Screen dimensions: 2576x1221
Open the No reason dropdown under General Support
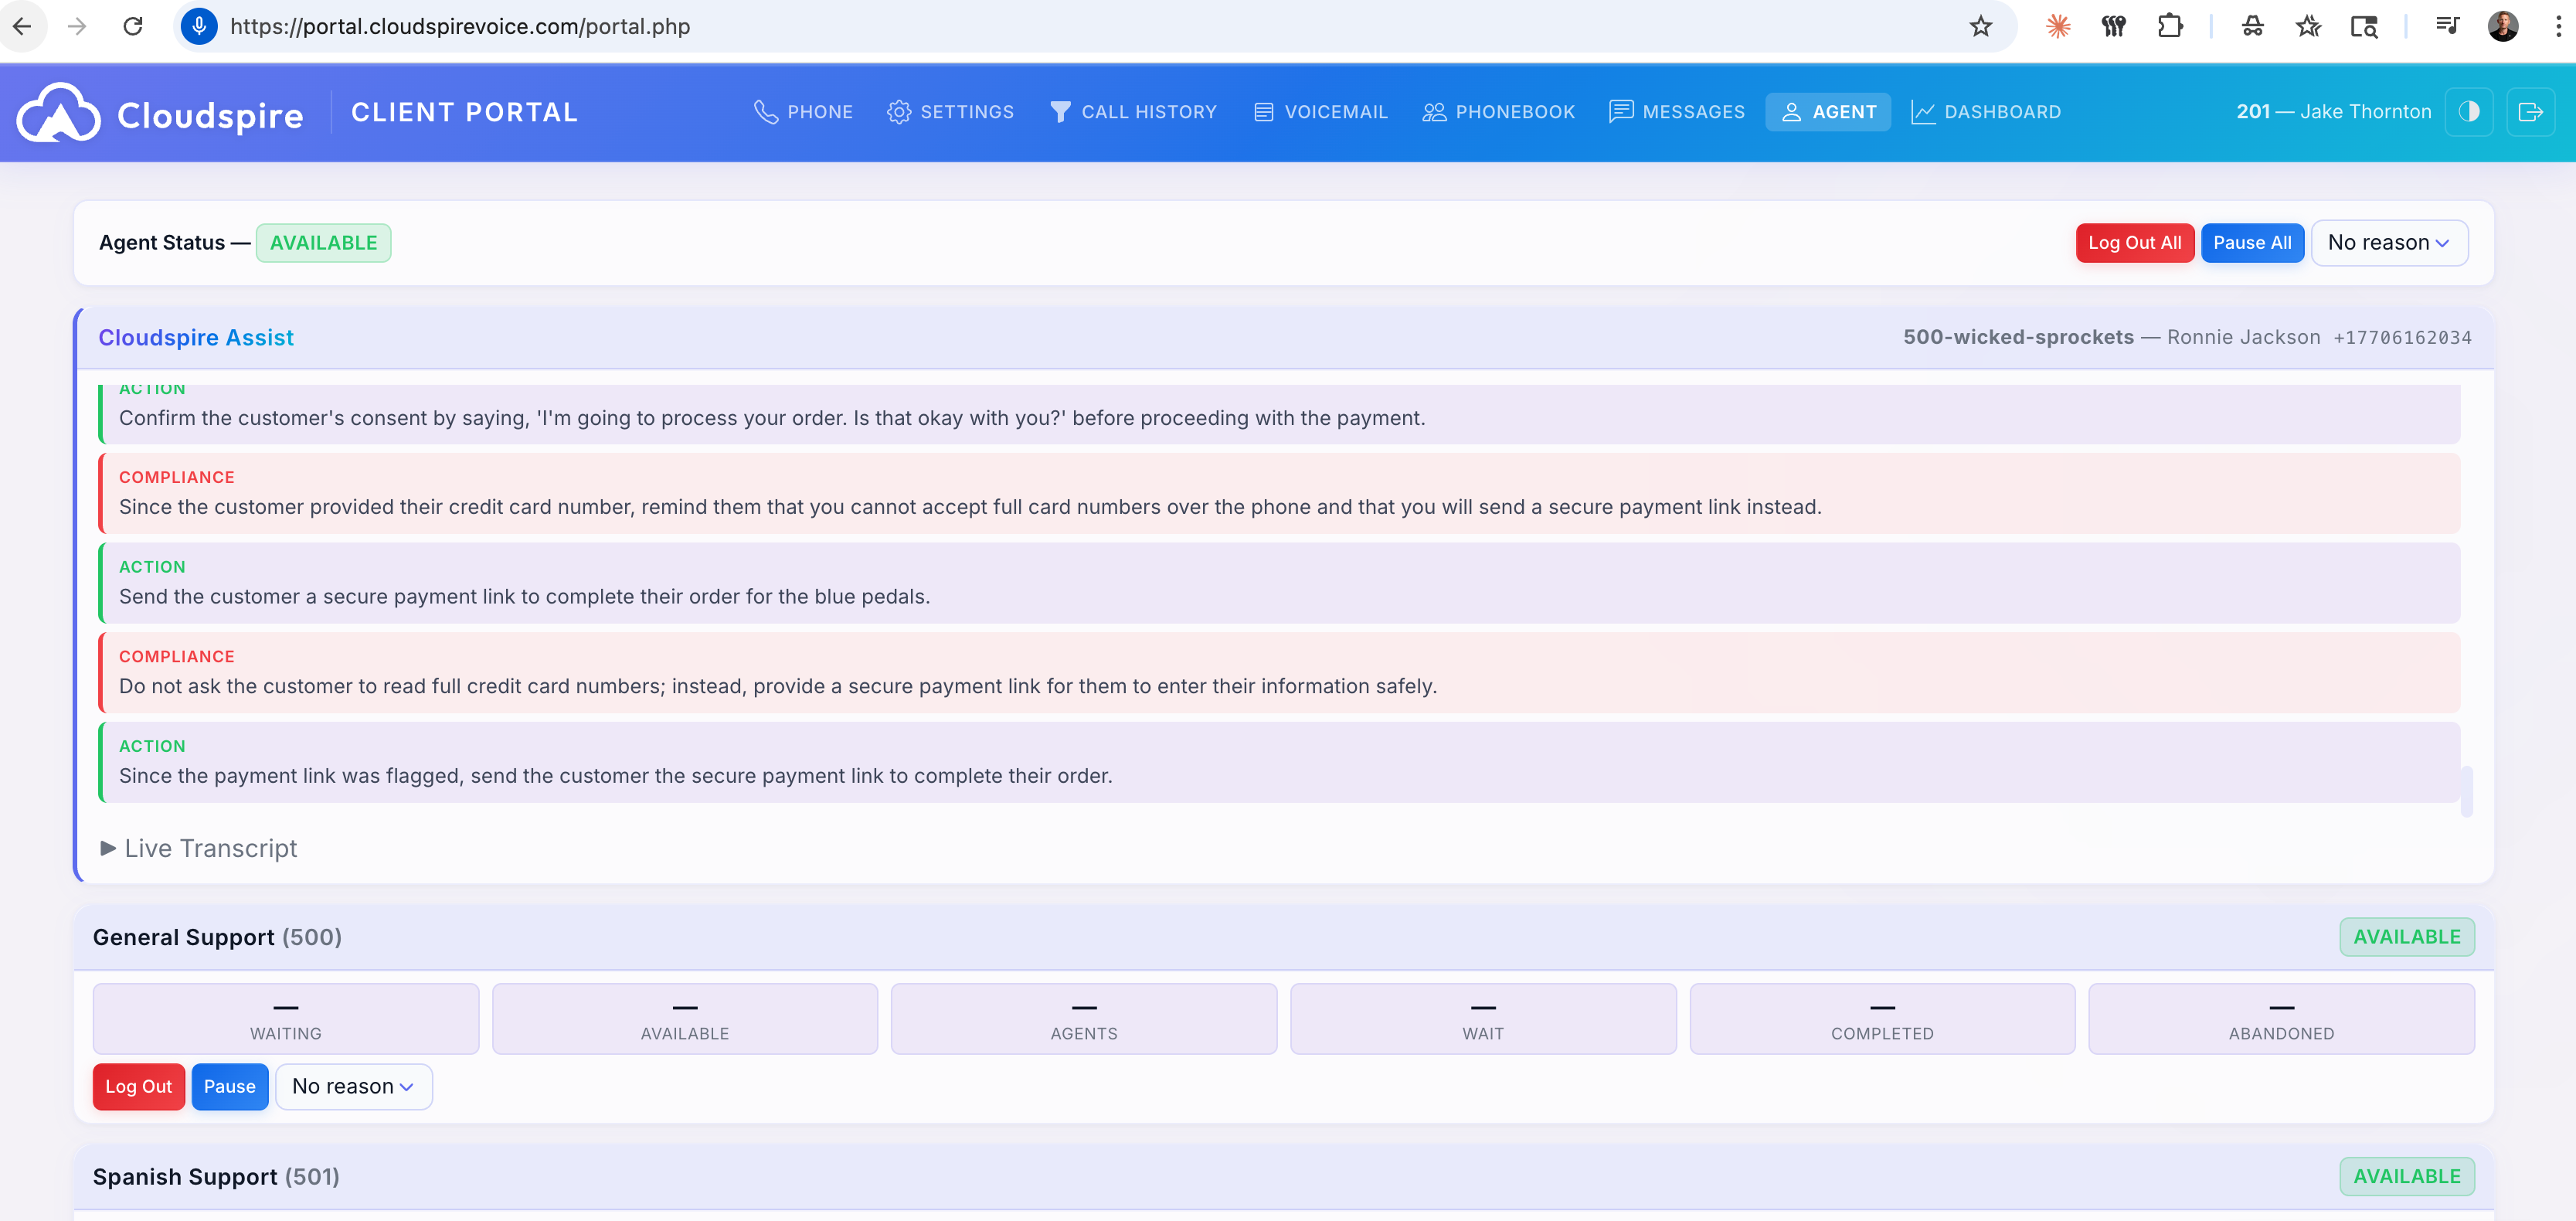353,1086
